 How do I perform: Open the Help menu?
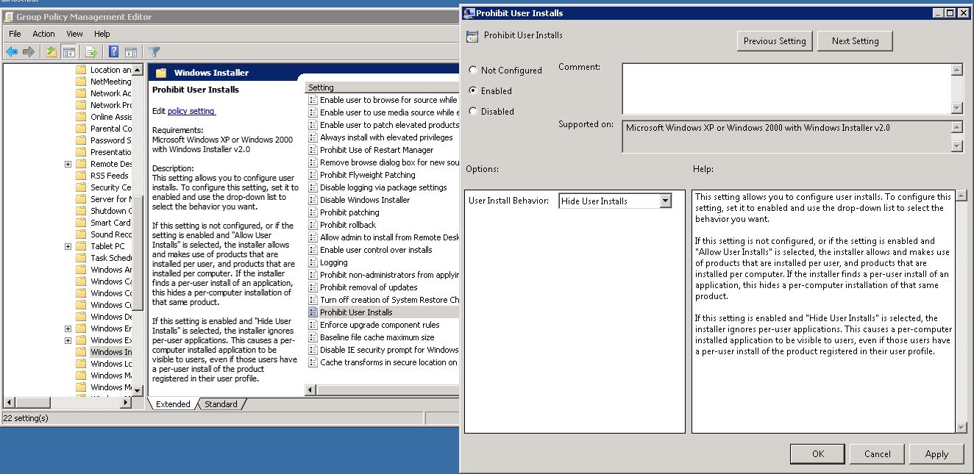point(102,34)
